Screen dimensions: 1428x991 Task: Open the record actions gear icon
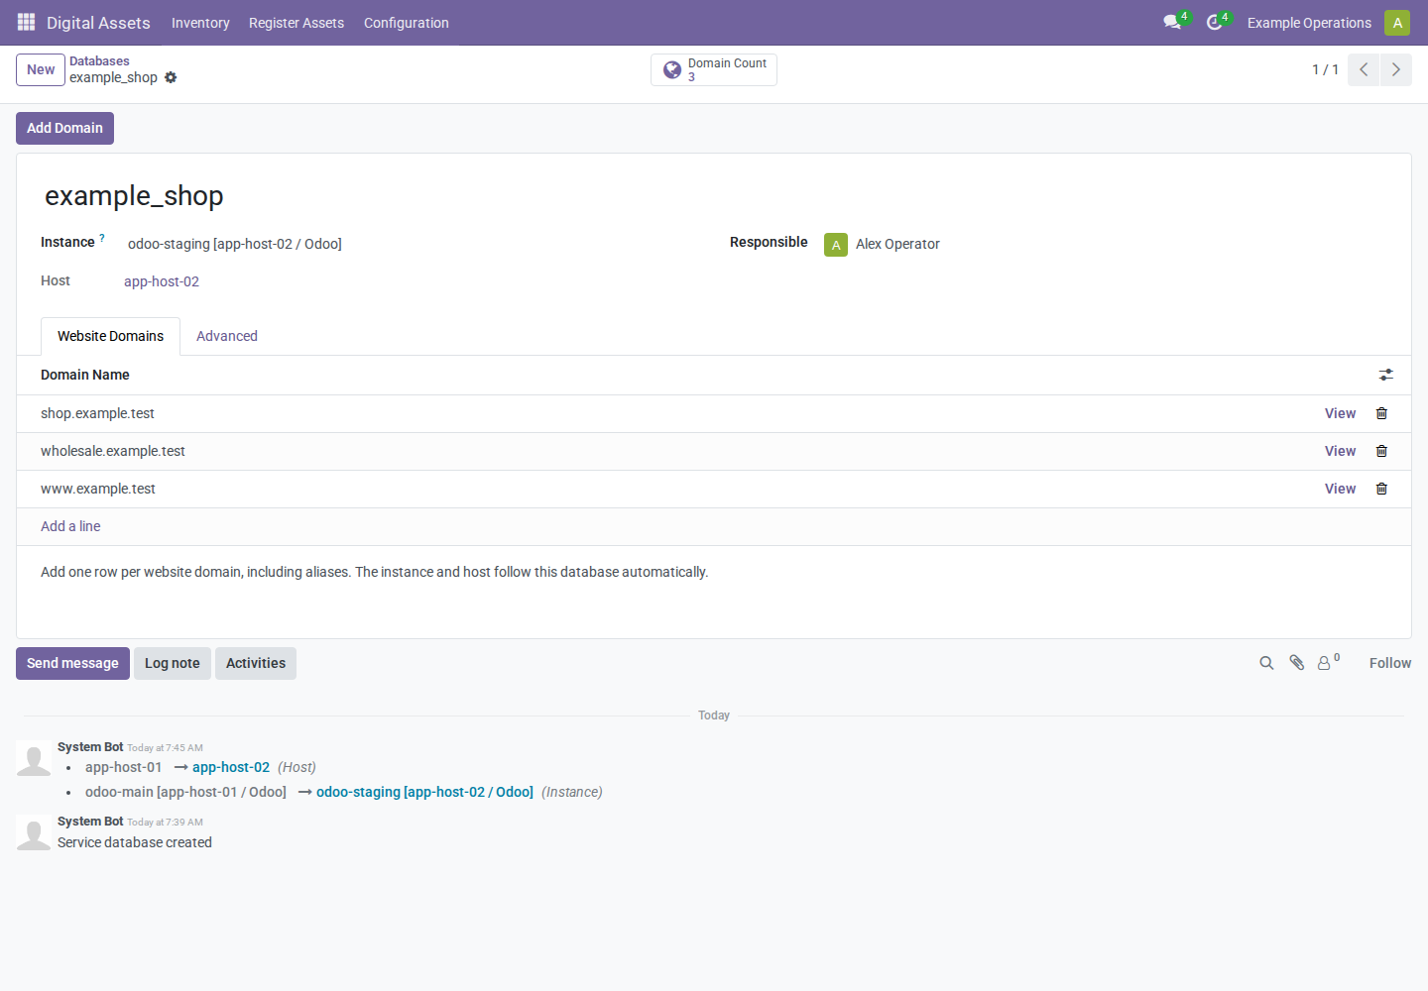[171, 77]
